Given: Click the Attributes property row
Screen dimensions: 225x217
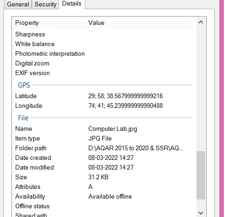Looking at the screenshot, I should pyautogui.click(x=104, y=187).
